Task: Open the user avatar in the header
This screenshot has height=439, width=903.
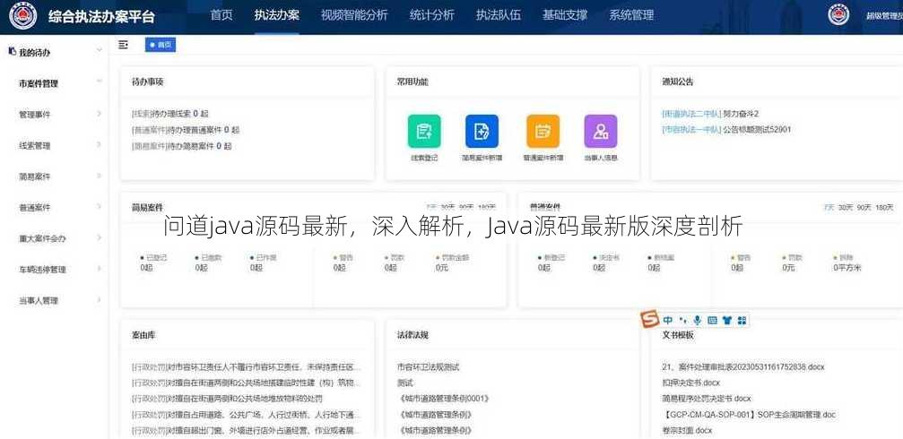Action: 838,15
